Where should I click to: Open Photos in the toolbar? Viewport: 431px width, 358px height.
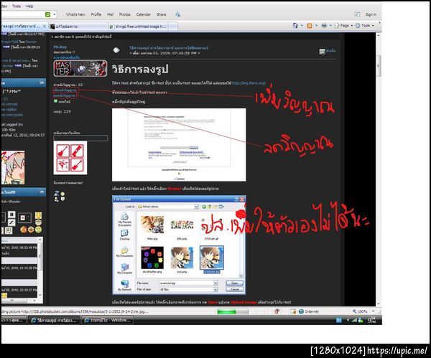click(x=124, y=14)
